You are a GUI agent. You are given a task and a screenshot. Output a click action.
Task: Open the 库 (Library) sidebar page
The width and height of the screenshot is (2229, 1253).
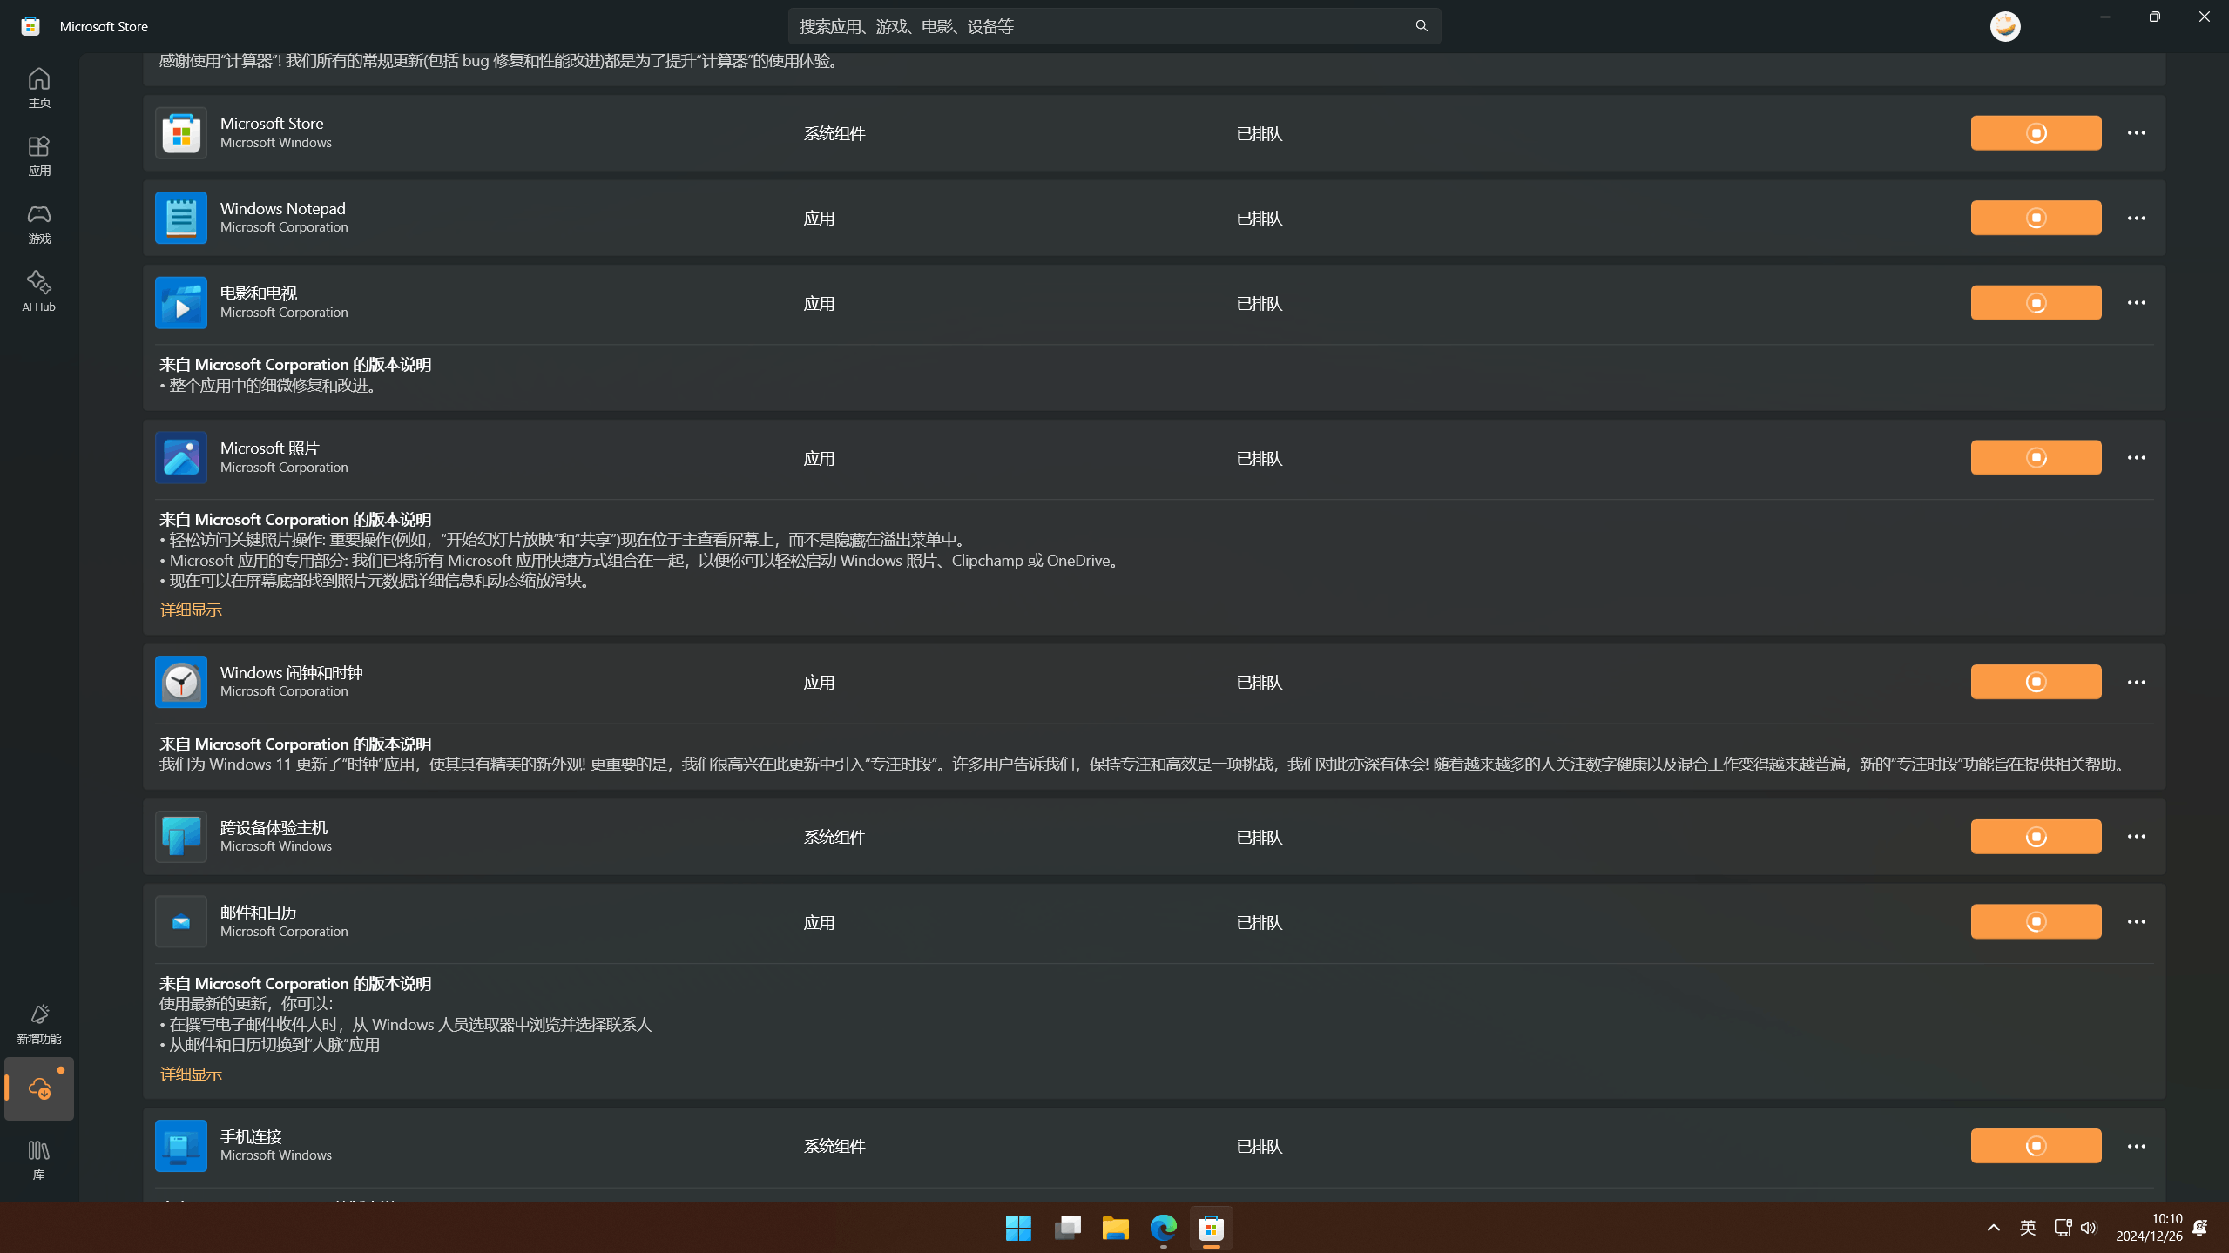click(38, 1159)
